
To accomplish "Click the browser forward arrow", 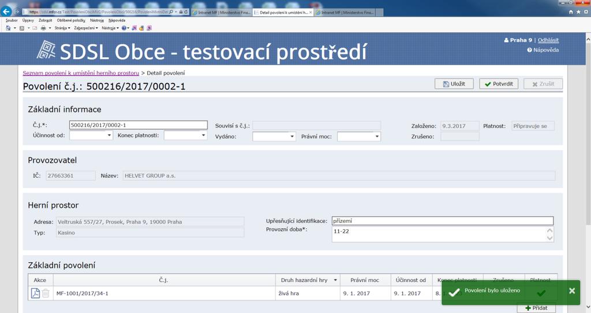I will tap(17, 12).
